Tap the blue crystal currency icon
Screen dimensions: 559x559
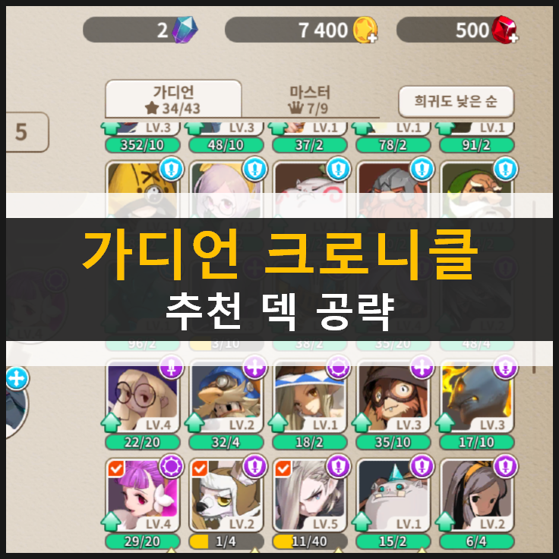pos(185,30)
